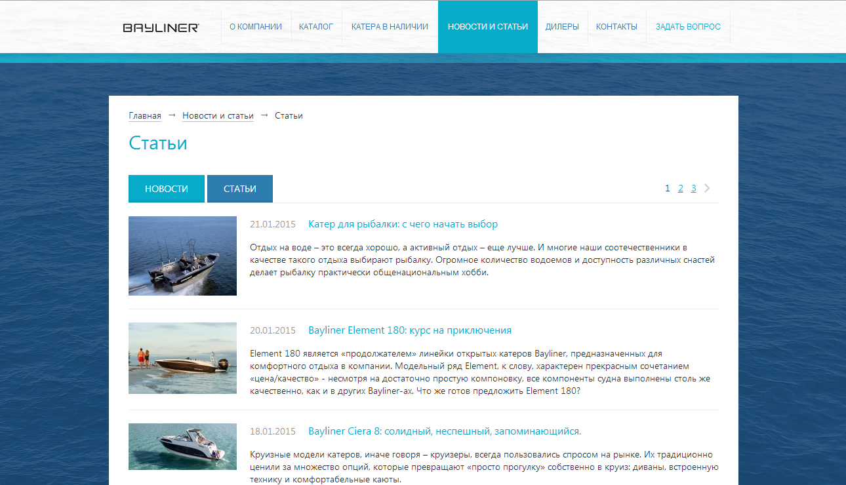Click the date 20.01.2015
Viewport: 846px width, 485px height.
pos(273,330)
